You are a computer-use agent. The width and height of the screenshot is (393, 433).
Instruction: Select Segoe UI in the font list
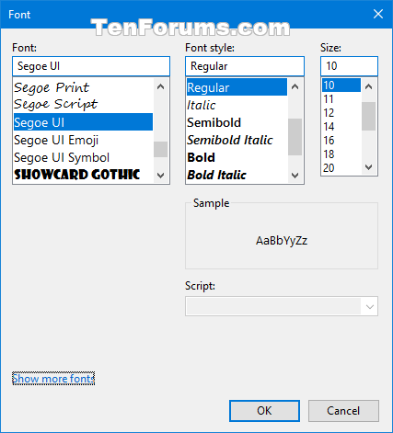click(83, 122)
